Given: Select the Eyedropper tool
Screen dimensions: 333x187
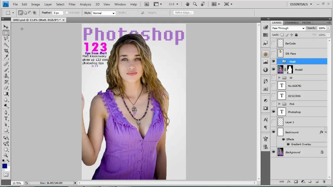Looking at the screenshot, I should click(x=6, y=57).
